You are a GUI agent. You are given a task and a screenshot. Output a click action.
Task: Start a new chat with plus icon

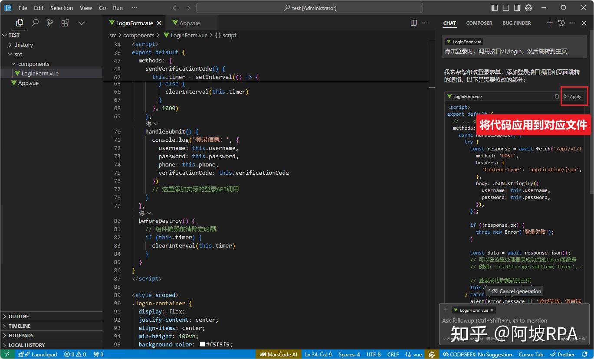(x=550, y=23)
